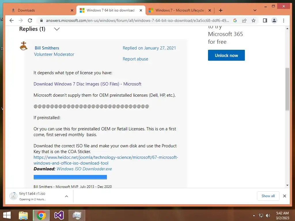Share this page from address bar
295x221 pixels.
tap(244, 20)
